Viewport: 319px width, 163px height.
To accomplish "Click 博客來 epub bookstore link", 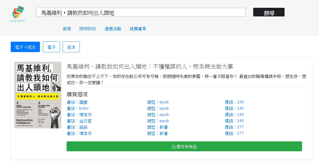I will tap(79, 115).
